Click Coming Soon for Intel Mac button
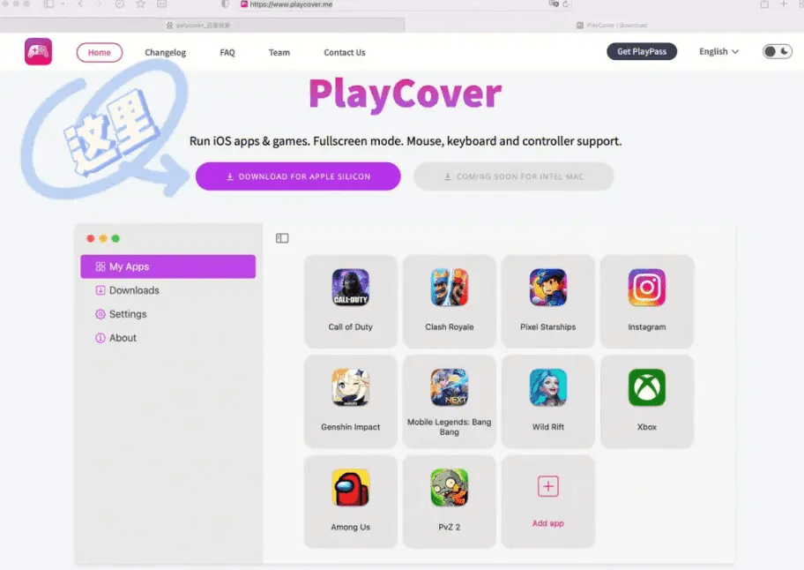Image resolution: width=804 pixels, height=570 pixels. (513, 176)
